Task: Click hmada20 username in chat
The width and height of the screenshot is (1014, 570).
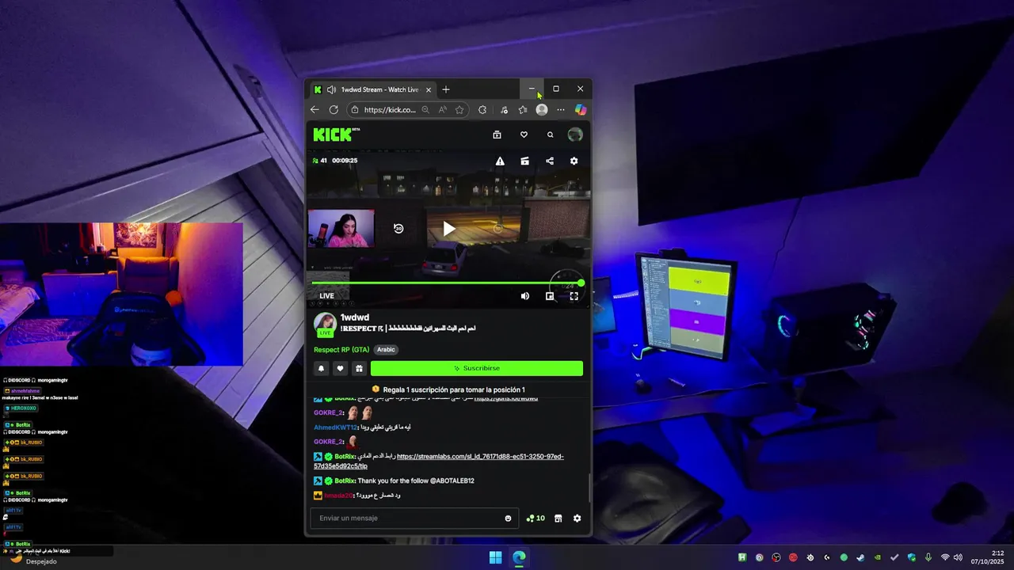Action: (338, 496)
